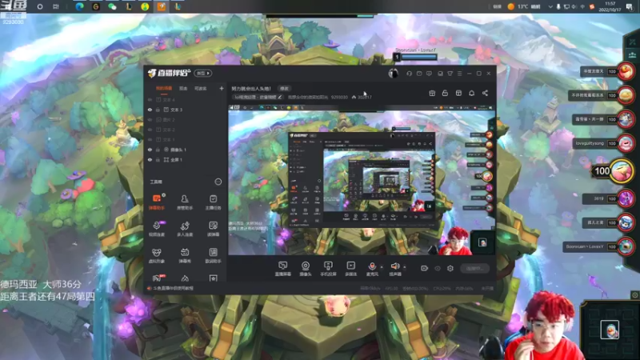Click the minimap in the game window
640x360 pixels.
coord(610,330)
